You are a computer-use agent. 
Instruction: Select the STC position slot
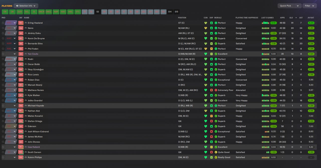coord(78,12)
